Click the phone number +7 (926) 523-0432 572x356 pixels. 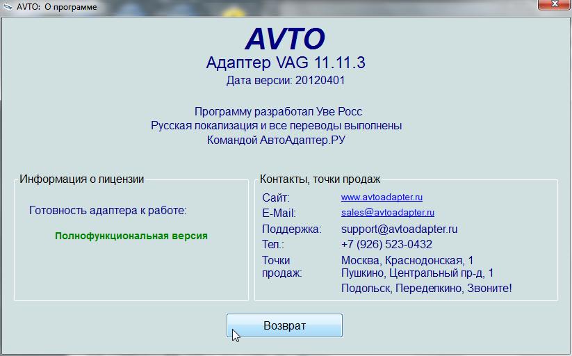[x=386, y=244]
